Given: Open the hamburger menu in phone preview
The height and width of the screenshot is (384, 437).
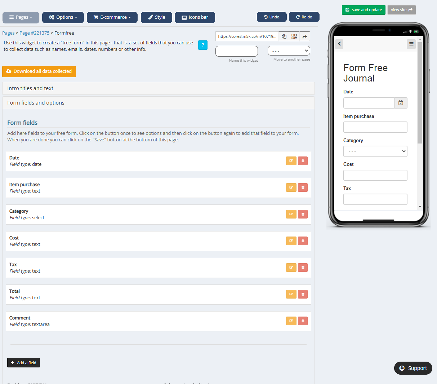Looking at the screenshot, I should tap(411, 44).
